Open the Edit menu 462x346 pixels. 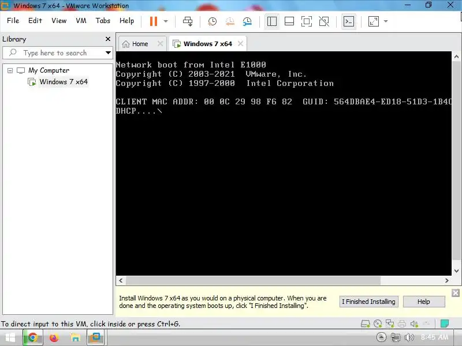[x=35, y=21]
